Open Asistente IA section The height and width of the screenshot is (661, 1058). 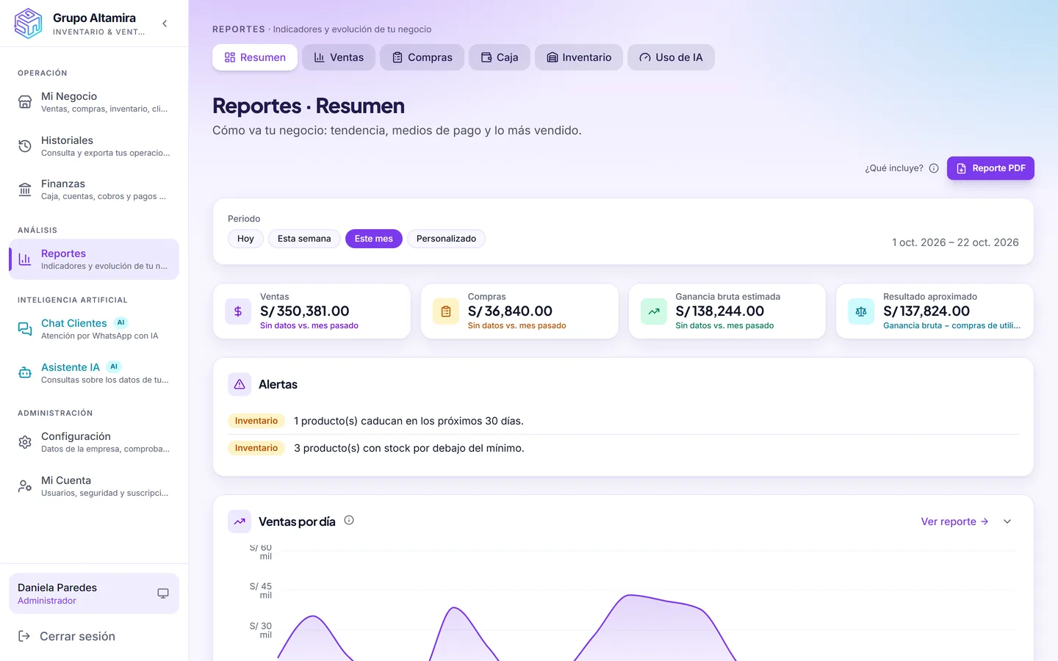coord(94,373)
